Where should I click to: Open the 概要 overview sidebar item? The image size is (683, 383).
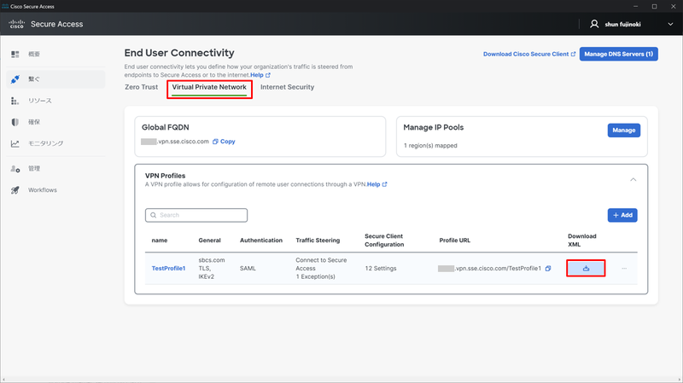(x=34, y=54)
